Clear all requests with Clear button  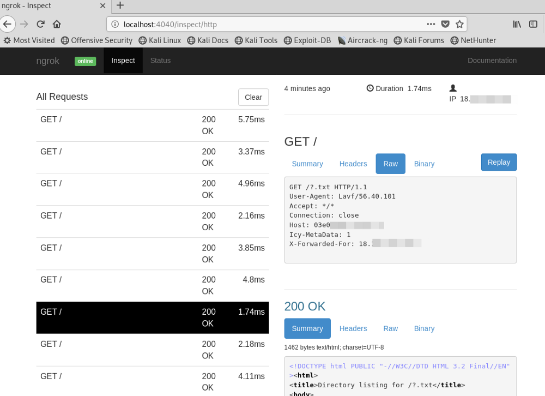(253, 97)
